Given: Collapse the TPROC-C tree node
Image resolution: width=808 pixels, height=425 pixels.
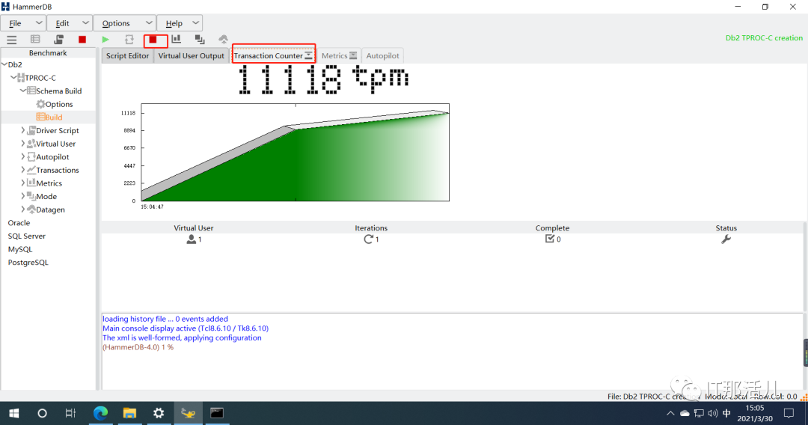Looking at the screenshot, I should [13, 77].
